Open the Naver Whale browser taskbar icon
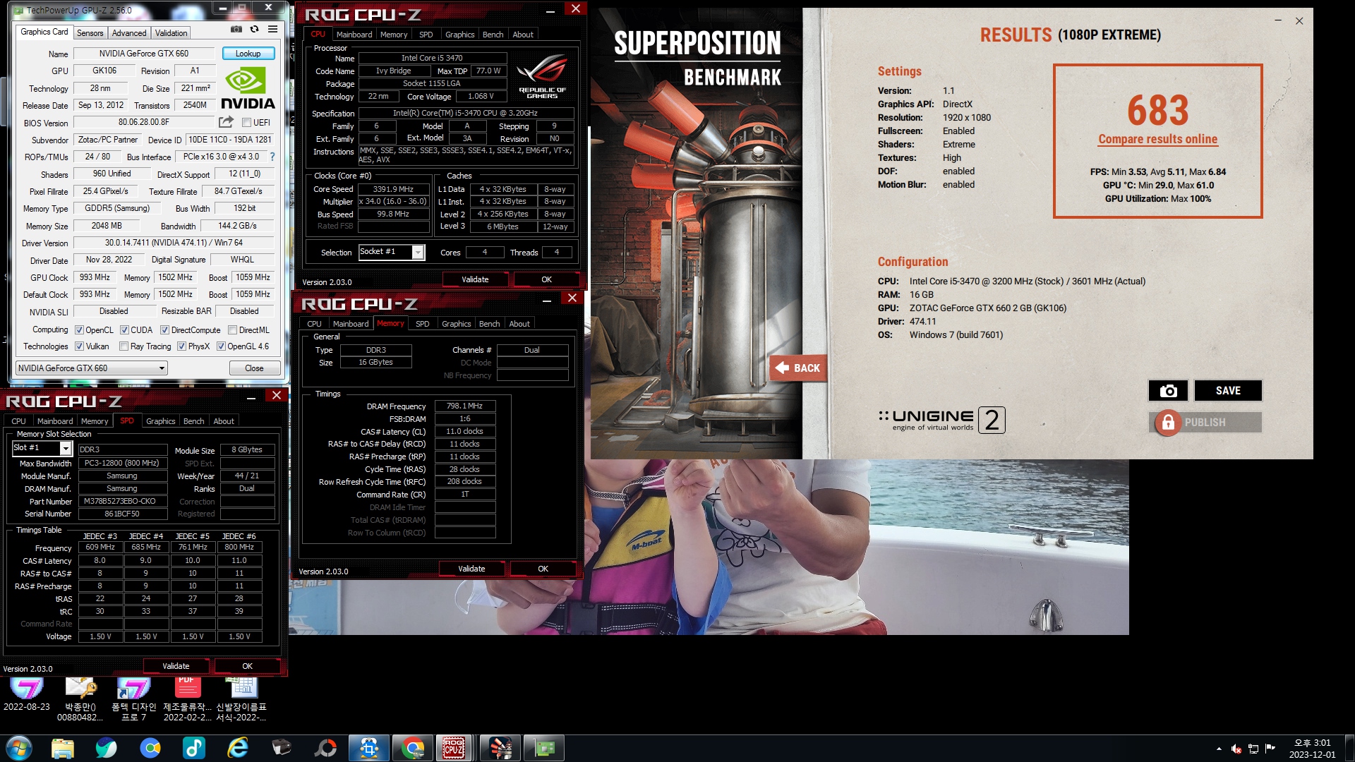This screenshot has height=762, width=1355. point(107,748)
